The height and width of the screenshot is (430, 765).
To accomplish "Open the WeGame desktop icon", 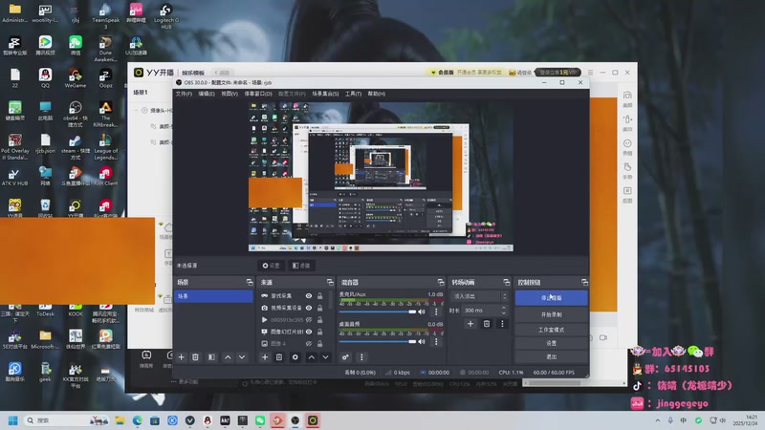I will 76,78.
